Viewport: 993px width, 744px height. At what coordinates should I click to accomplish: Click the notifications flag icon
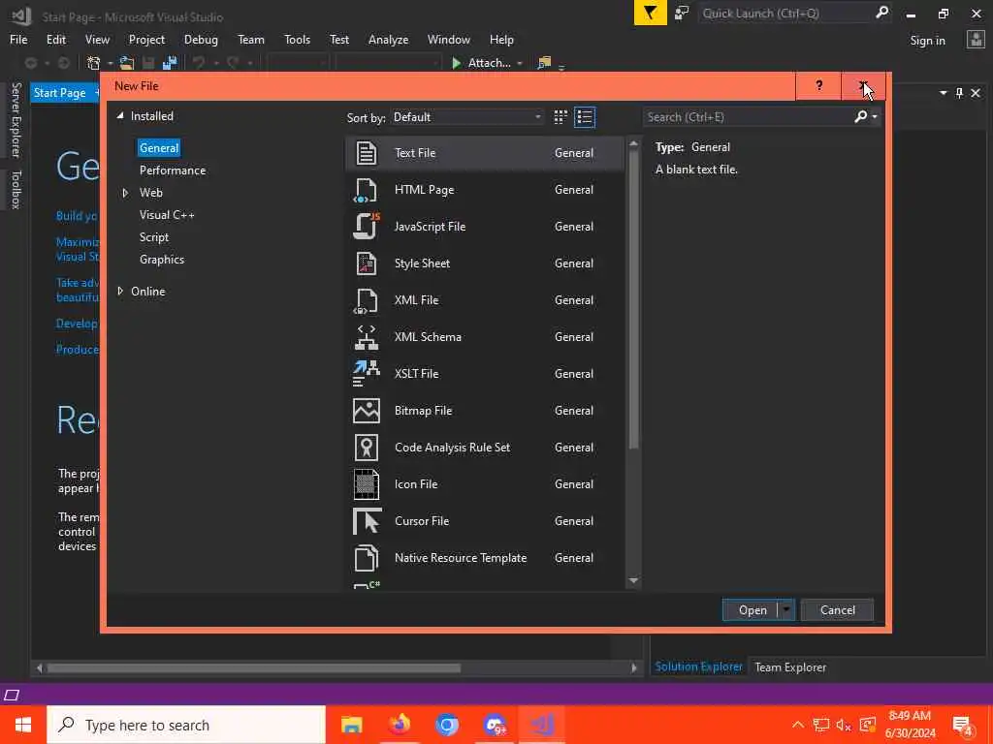pos(651,14)
